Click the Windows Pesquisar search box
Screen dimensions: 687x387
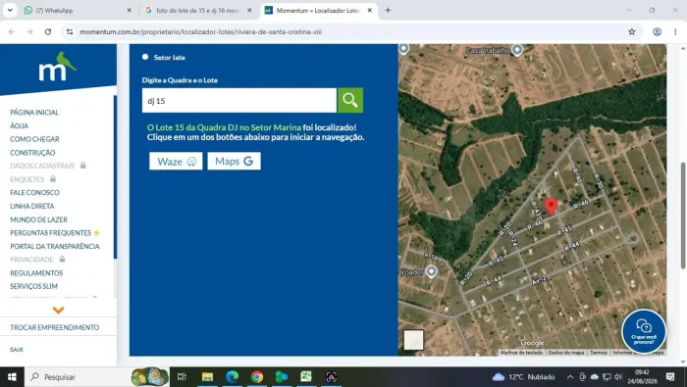(x=96, y=376)
